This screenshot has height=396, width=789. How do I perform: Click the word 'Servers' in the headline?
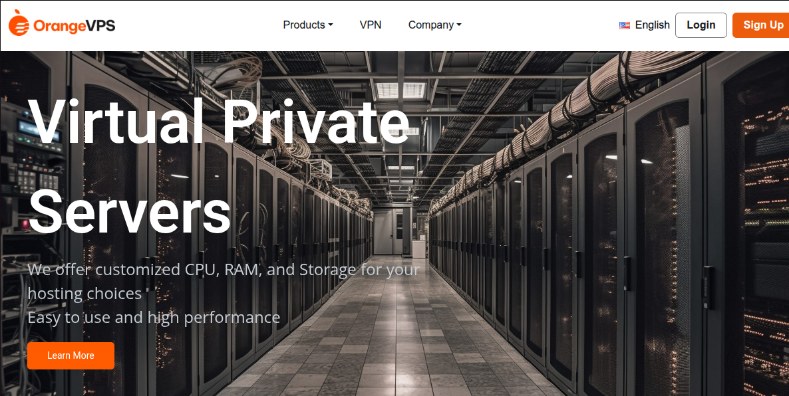click(129, 211)
